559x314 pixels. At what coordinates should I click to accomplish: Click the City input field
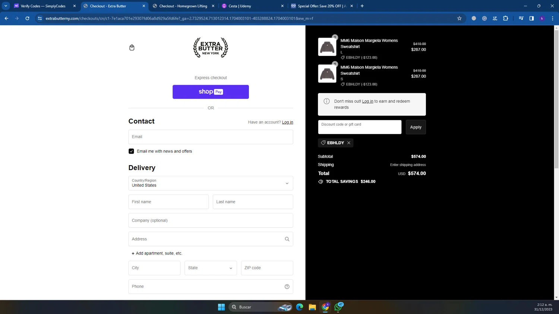pos(154,268)
